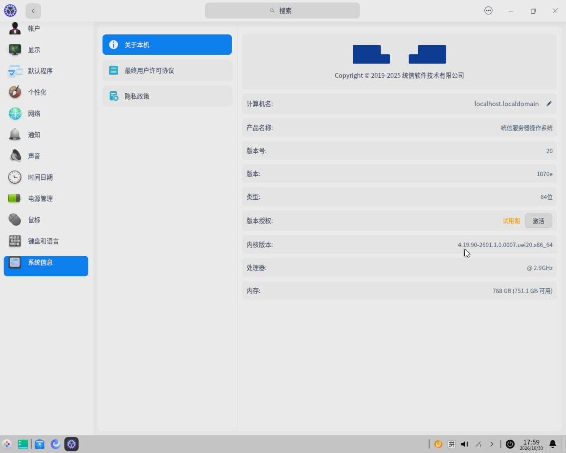Viewport: 566px width, 453px height.
Task: Click the kernel version value 4.19.90-2601.1.0.0007.uel20.x86_64
Action: click(505, 245)
